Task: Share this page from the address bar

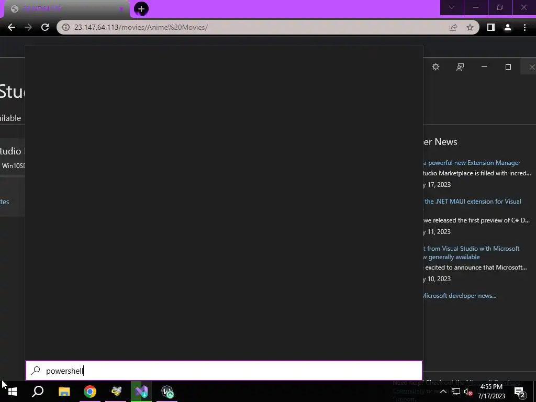Action: point(453,27)
